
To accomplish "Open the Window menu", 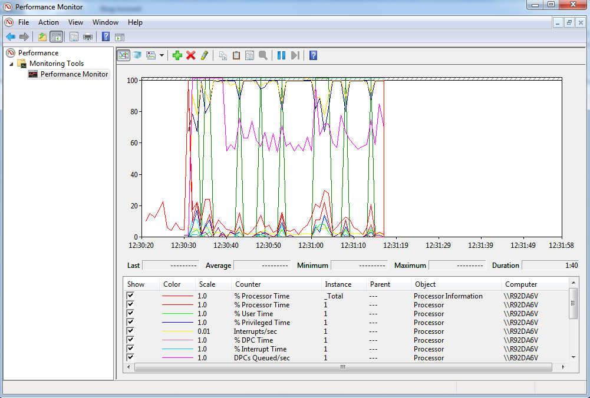I will click(x=105, y=22).
